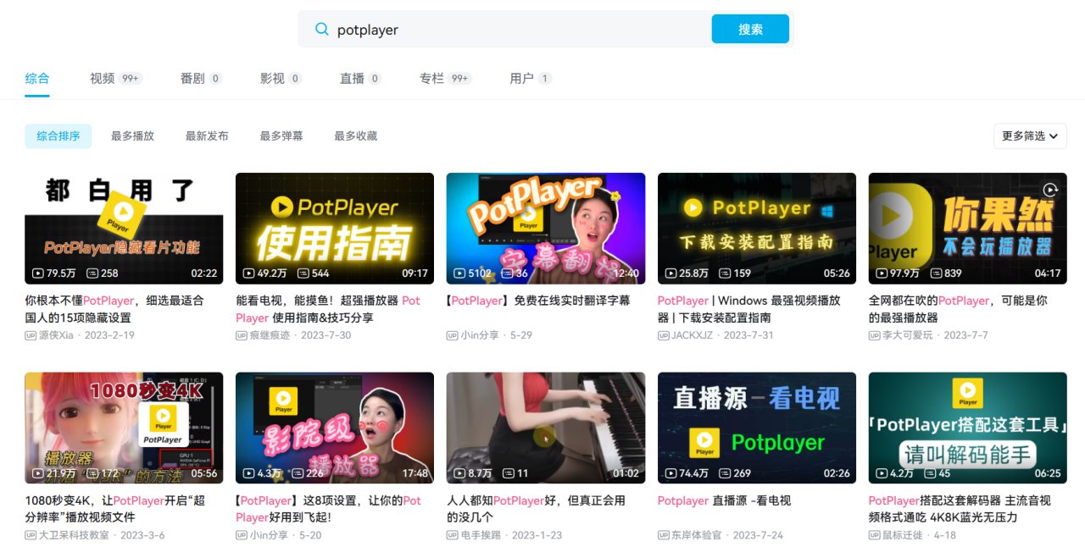Open the 你果然不会玩播放器 video thumbnail
The width and height of the screenshot is (1085, 558).
click(968, 229)
